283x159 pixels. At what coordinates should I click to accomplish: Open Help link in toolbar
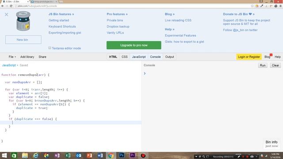(278, 57)
